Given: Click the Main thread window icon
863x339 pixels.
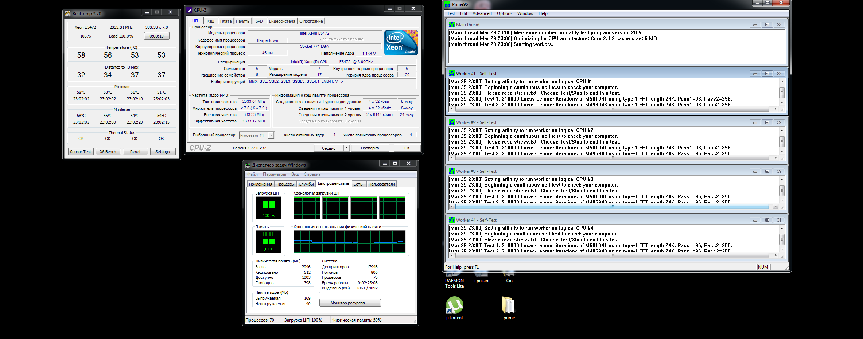Looking at the screenshot, I should [x=452, y=25].
